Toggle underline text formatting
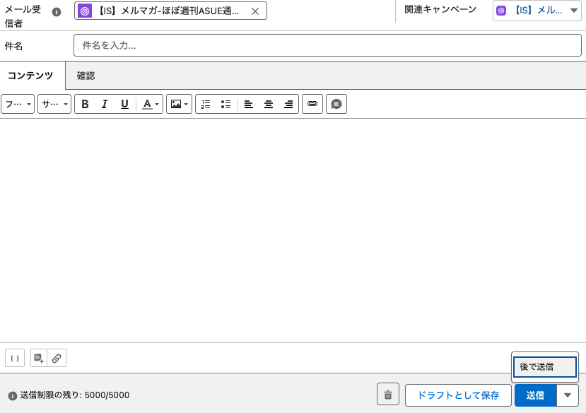 coord(124,104)
